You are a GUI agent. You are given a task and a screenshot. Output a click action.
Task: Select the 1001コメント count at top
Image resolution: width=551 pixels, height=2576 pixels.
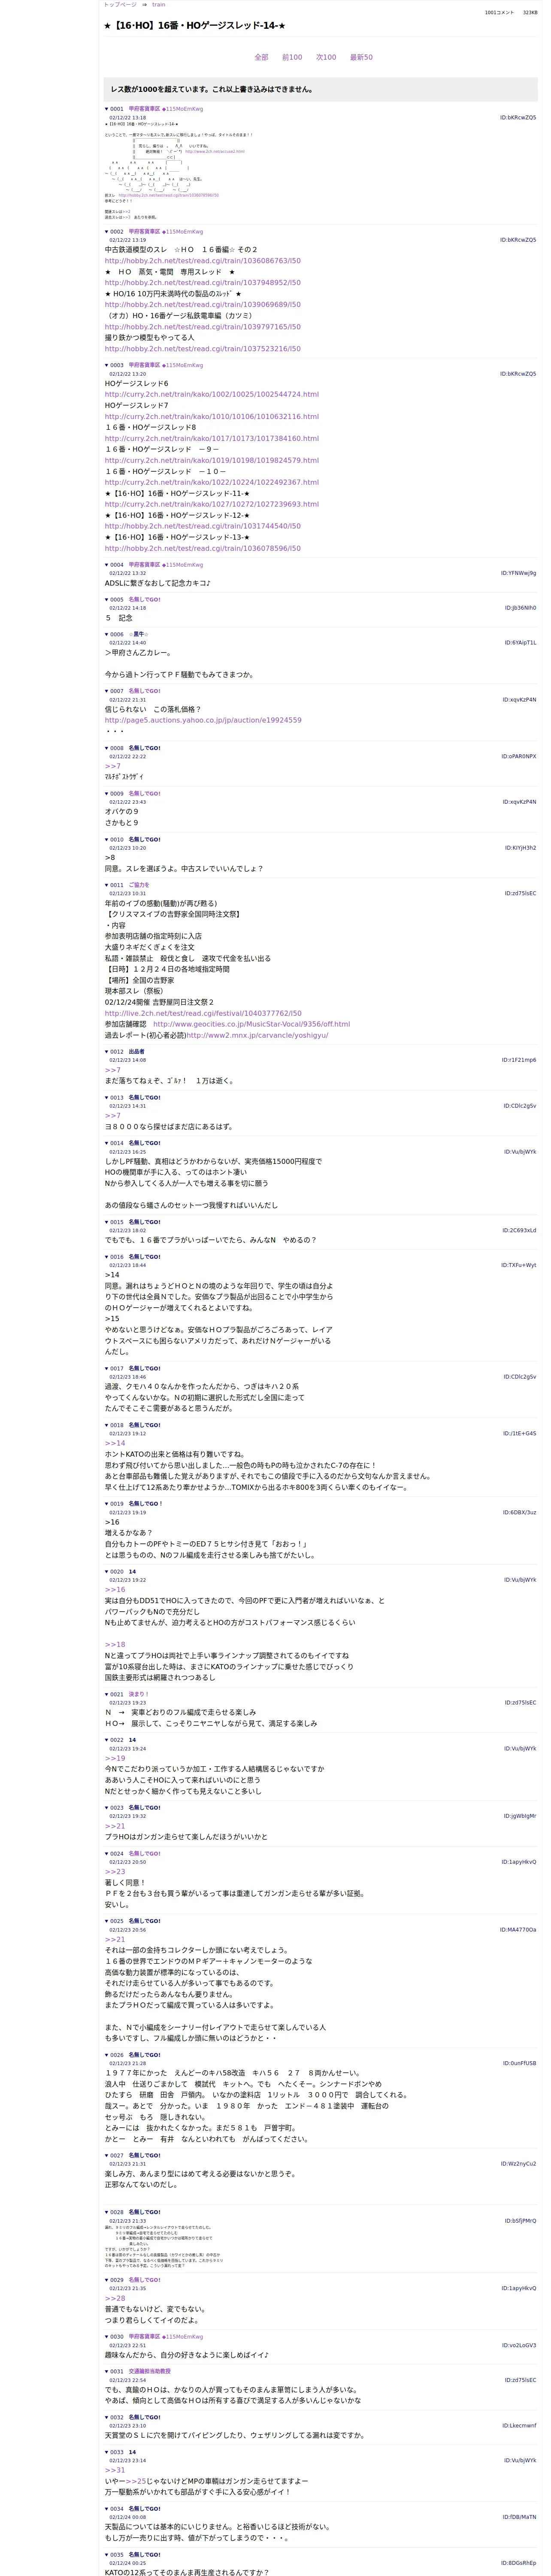(499, 13)
